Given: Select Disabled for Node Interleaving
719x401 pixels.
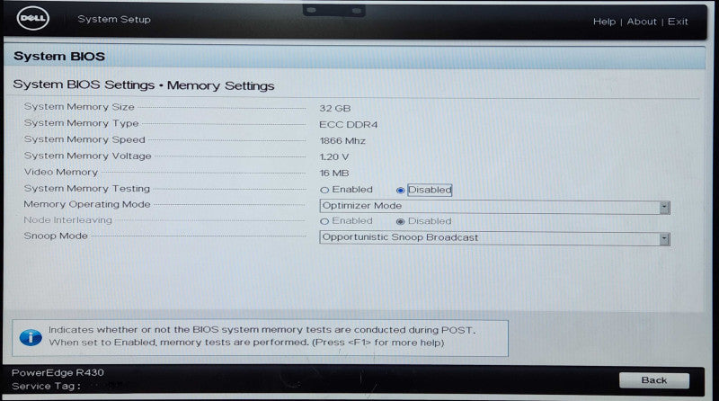Looking at the screenshot, I should tap(400, 221).
